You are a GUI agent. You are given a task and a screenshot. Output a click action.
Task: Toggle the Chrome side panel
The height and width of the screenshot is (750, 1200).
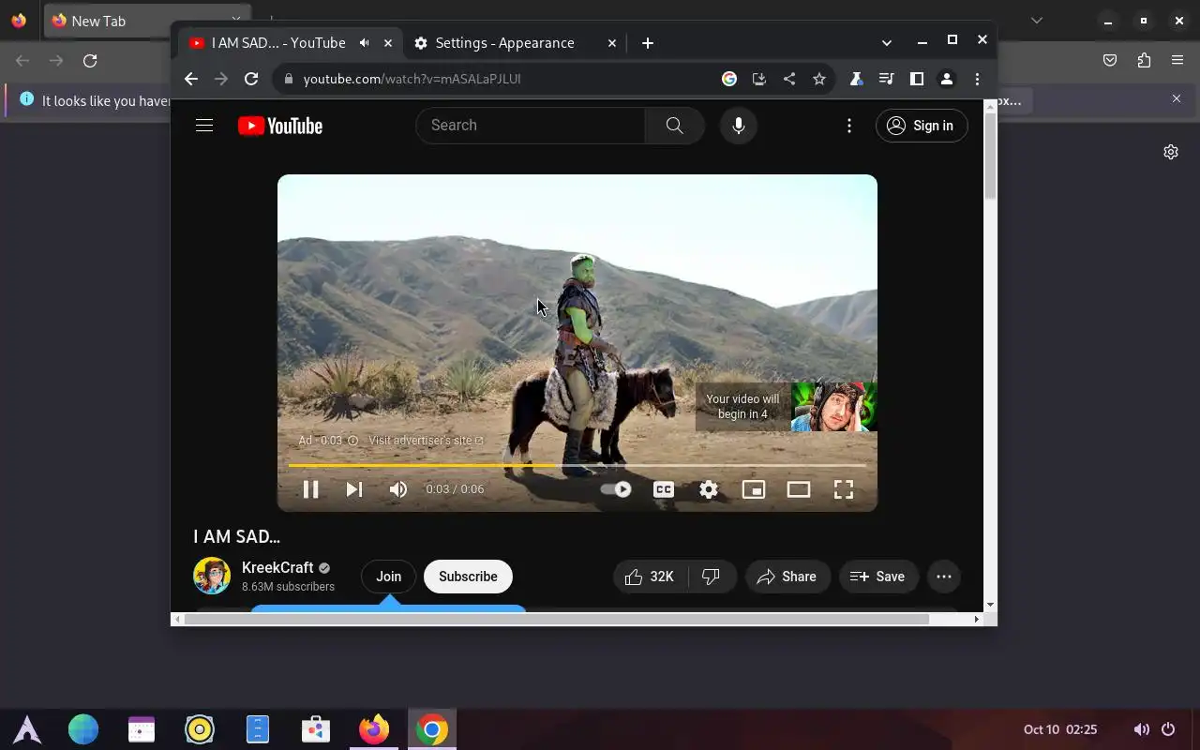pos(917,79)
